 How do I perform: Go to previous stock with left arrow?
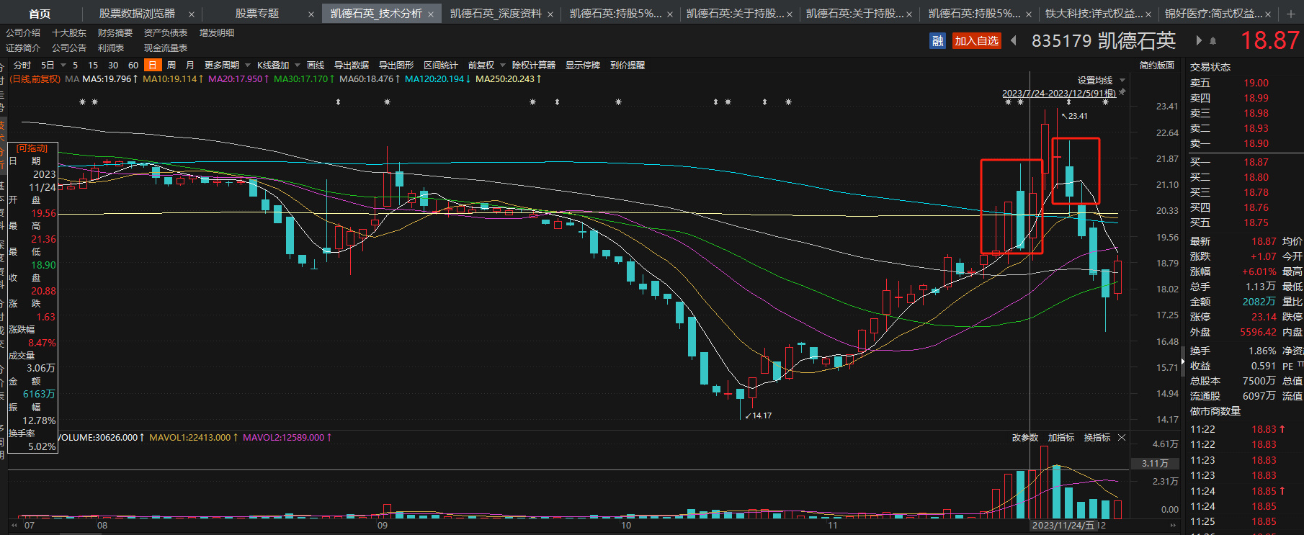point(1014,40)
